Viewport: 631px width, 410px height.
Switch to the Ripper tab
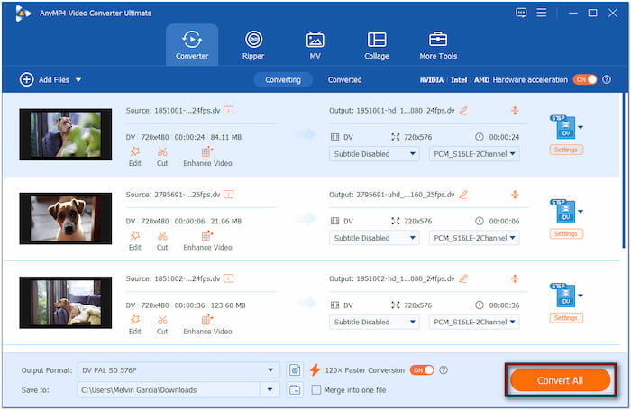point(253,45)
